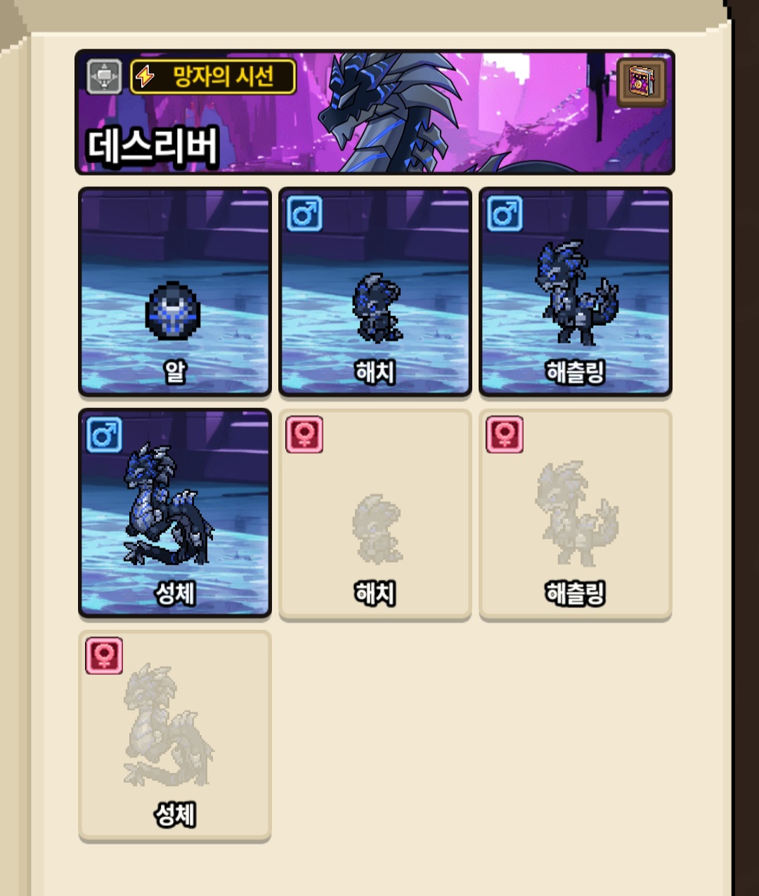Open the unlocked male 해치 card
This screenshot has width=759, height=896.
pyautogui.click(x=375, y=292)
